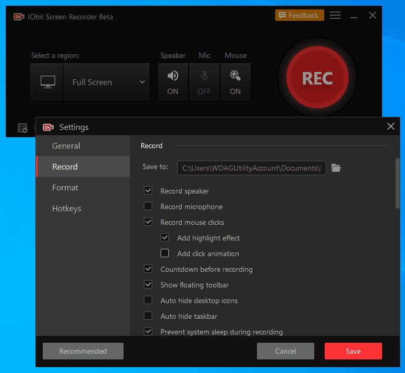Click the IObit Screen Recorder logo icon
This screenshot has width=405, height=373.
coord(19,17)
